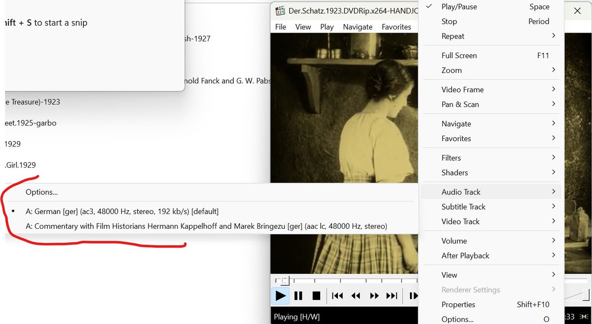Click Options... in the audio track submenu
592x324 pixels.
(x=212, y=192)
